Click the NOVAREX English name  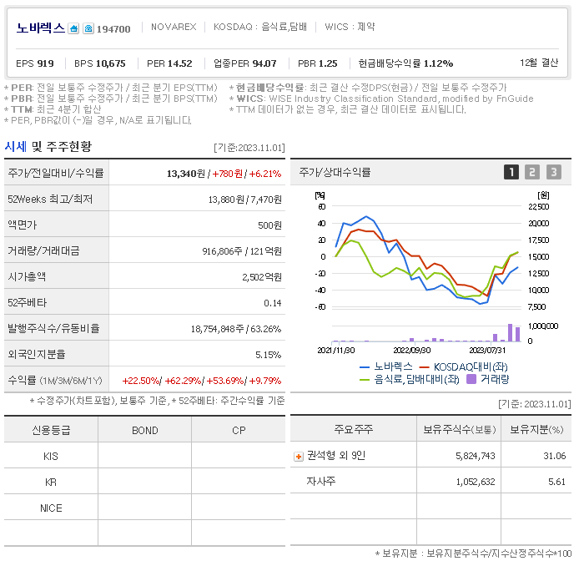point(174,27)
